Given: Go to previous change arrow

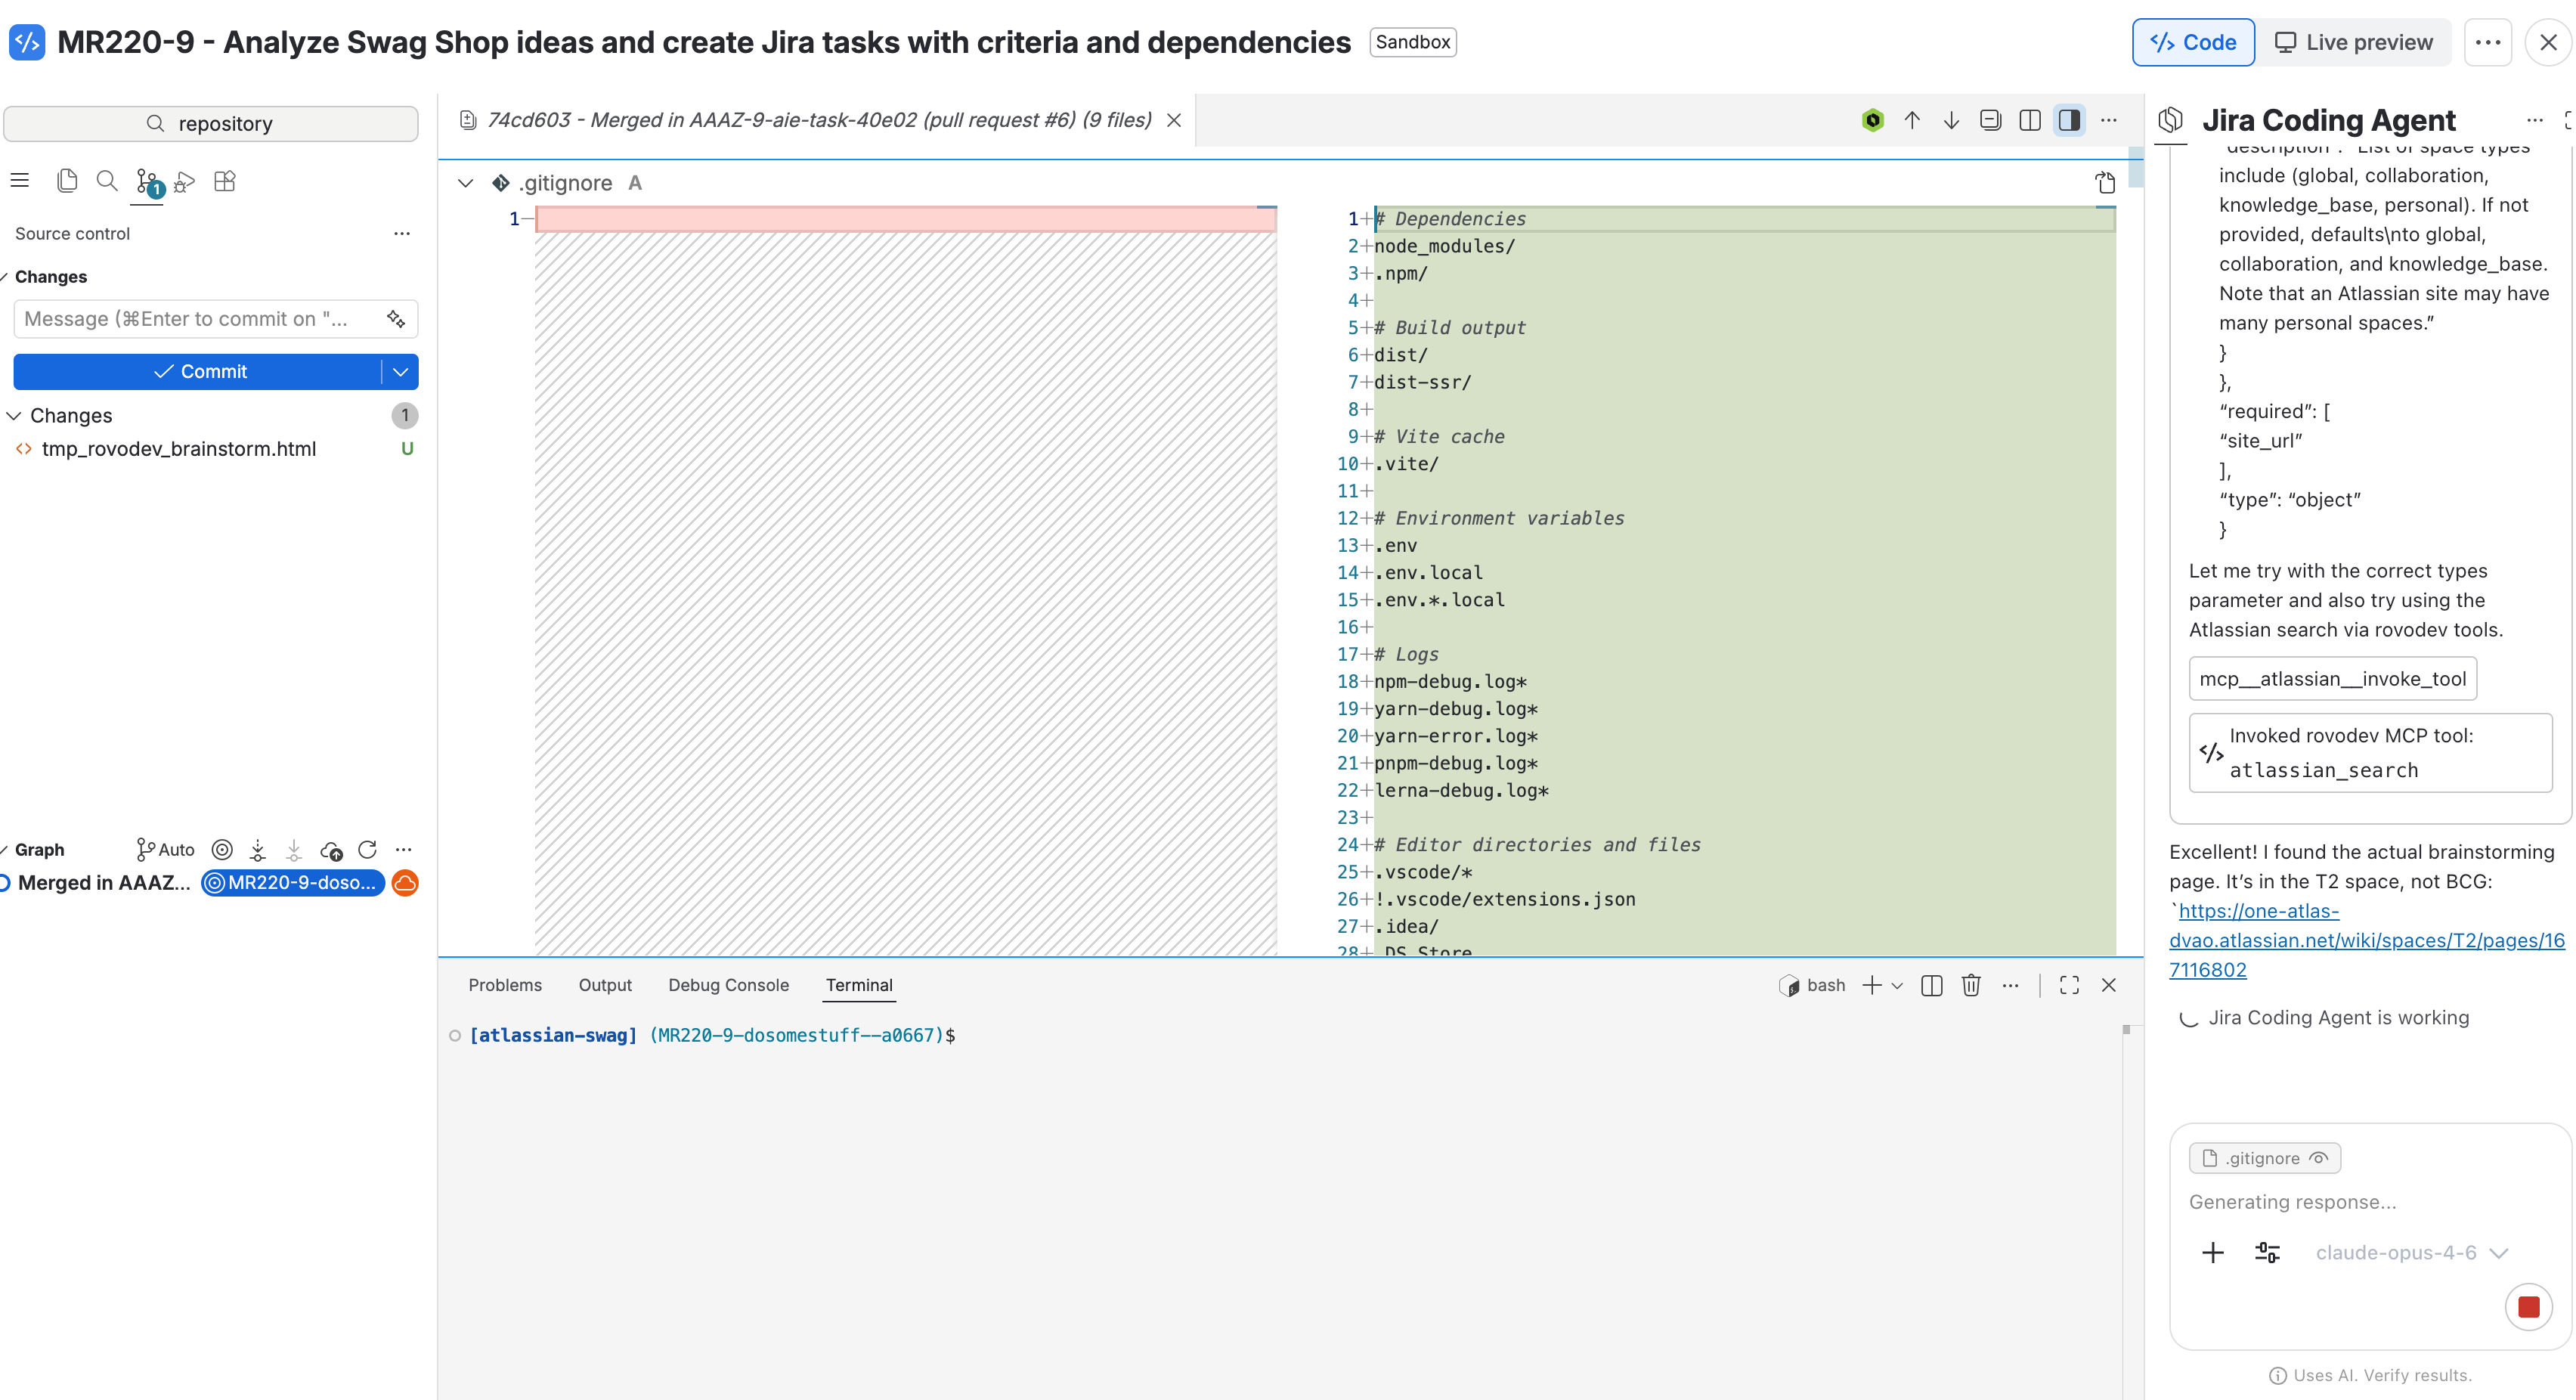Looking at the screenshot, I should [1912, 121].
